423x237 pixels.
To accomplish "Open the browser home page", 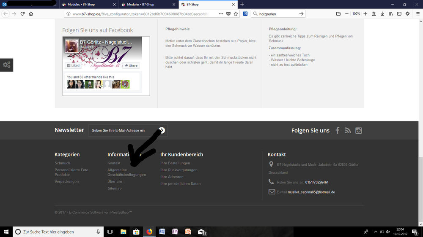I will pos(31,14).
